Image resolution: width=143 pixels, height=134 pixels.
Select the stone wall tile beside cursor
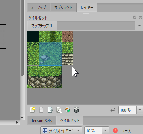[68, 60]
